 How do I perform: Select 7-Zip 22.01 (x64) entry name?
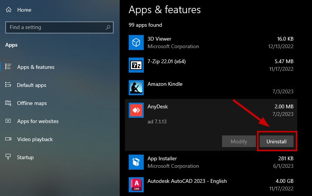pos(167,61)
